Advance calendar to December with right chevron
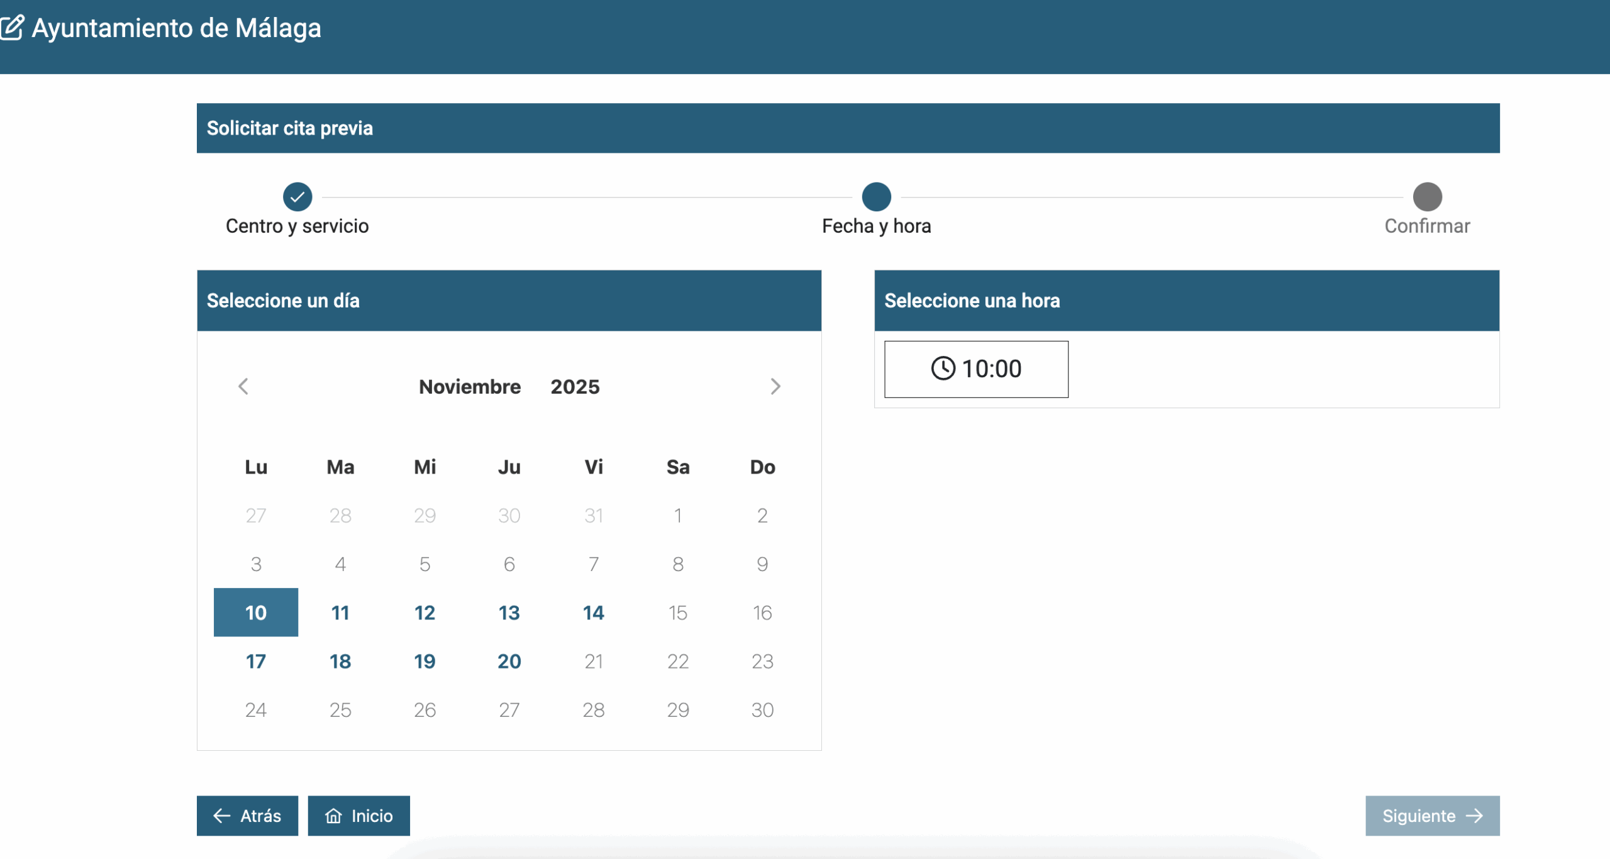The height and width of the screenshot is (859, 1610). coord(775,387)
